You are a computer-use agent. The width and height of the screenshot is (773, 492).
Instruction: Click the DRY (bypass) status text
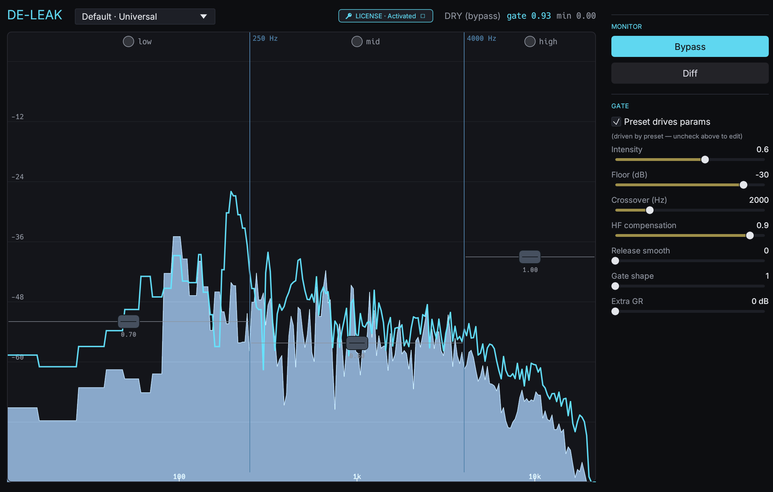(x=472, y=16)
